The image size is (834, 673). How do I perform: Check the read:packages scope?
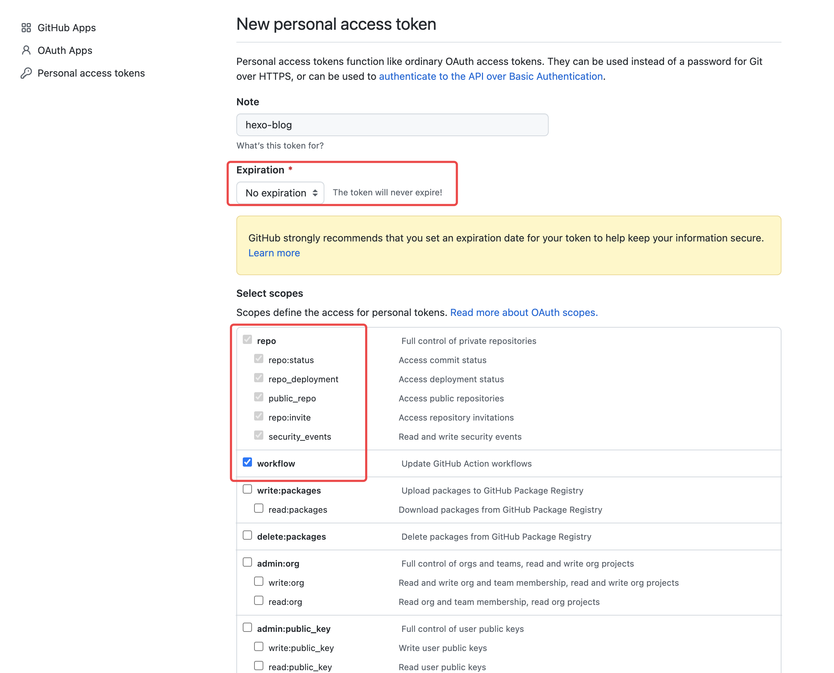258,508
